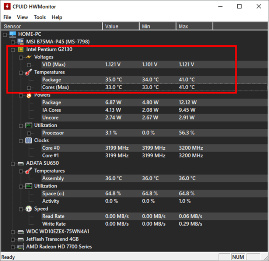269x261 pixels.
Task: Collapse the Intel Pentium G2130 node
Action: click(13, 50)
